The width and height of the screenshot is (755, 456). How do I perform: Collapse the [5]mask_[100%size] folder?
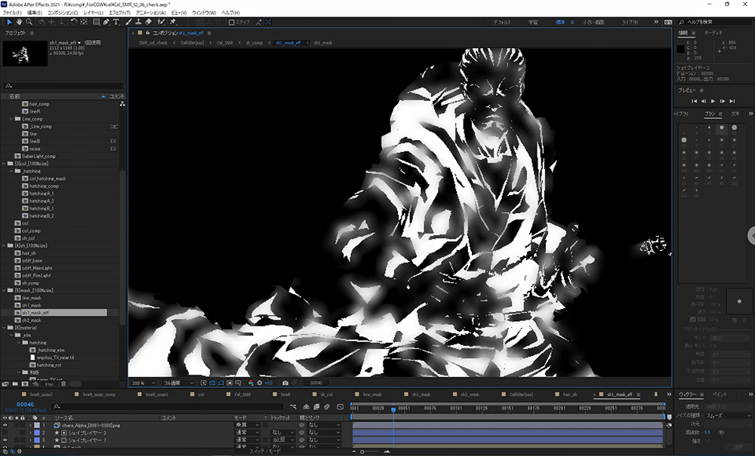(x=5, y=291)
